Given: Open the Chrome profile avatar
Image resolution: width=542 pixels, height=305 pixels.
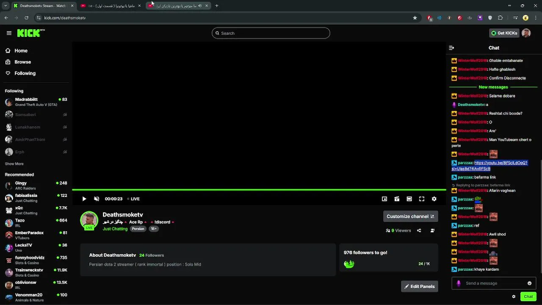Looking at the screenshot, I should (525, 18).
